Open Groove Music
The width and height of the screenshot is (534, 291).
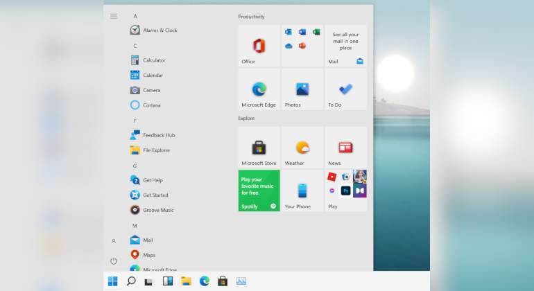pyautogui.click(x=152, y=210)
